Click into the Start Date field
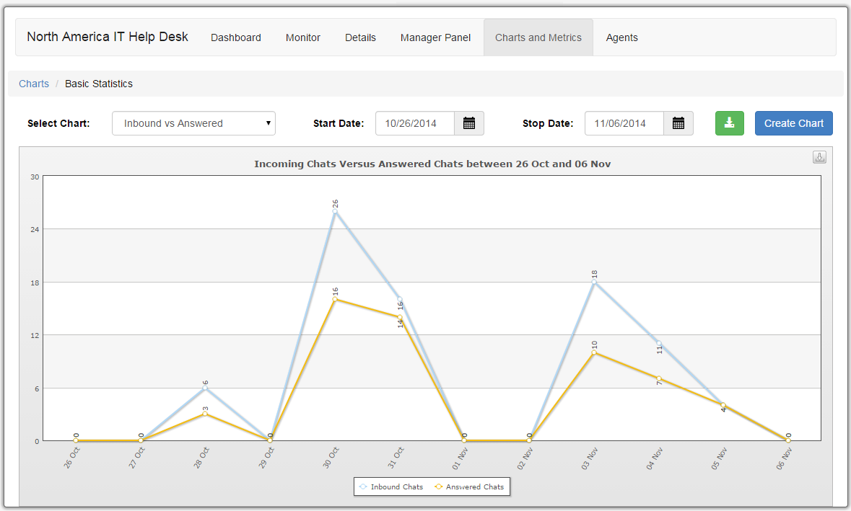The height and width of the screenshot is (511, 851). pyautogui.click(x=414, y=123)
